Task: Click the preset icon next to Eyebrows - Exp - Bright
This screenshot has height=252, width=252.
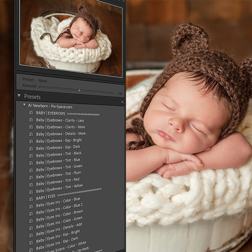Action: (31, 141)
